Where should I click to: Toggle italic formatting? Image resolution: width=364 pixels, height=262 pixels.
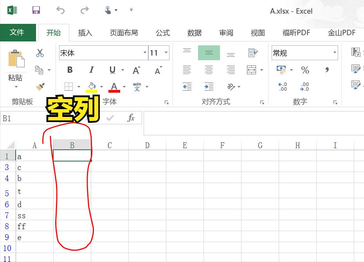click(x=91, y=70)
